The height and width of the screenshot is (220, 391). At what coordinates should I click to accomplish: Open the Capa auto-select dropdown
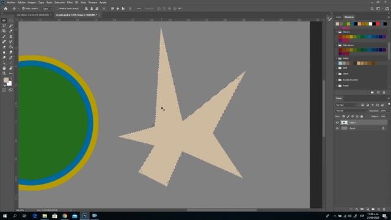click(47, 9)
